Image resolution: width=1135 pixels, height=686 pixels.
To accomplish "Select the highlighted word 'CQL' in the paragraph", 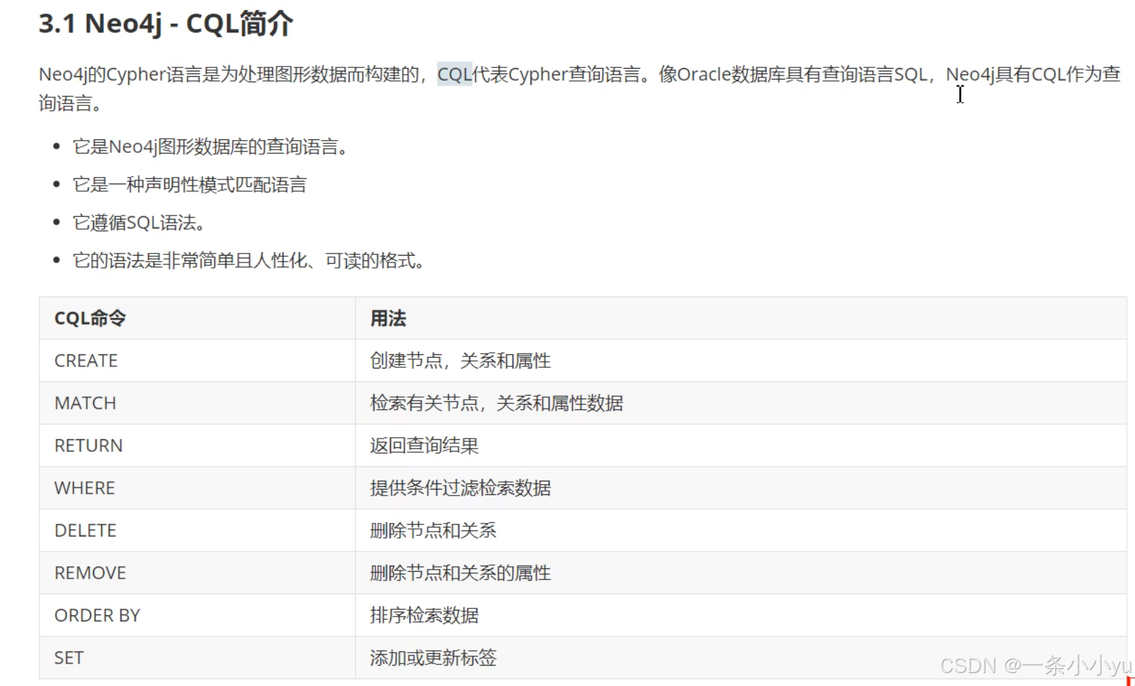I will click(454, 74).
